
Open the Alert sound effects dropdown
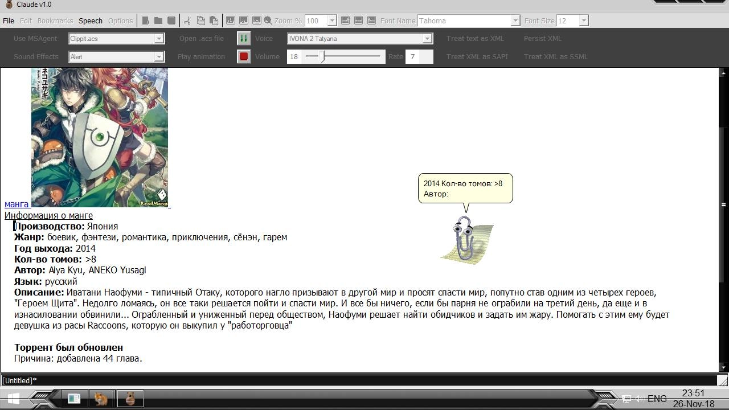(159, 56)
